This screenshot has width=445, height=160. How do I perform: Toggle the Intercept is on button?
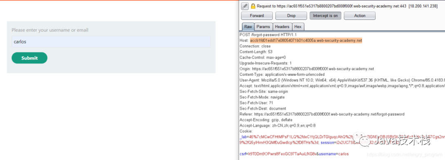(325, 16)
